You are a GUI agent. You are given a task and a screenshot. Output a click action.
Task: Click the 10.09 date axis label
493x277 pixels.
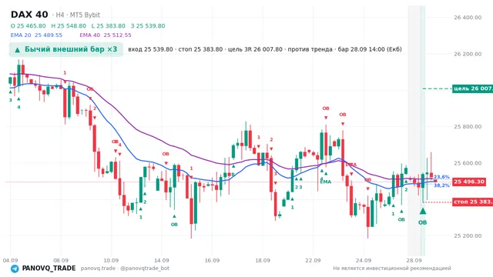coord(111,260)
